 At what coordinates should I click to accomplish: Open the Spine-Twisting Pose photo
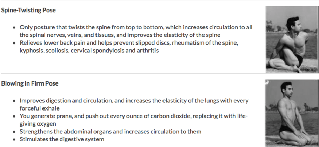(292, 40)
